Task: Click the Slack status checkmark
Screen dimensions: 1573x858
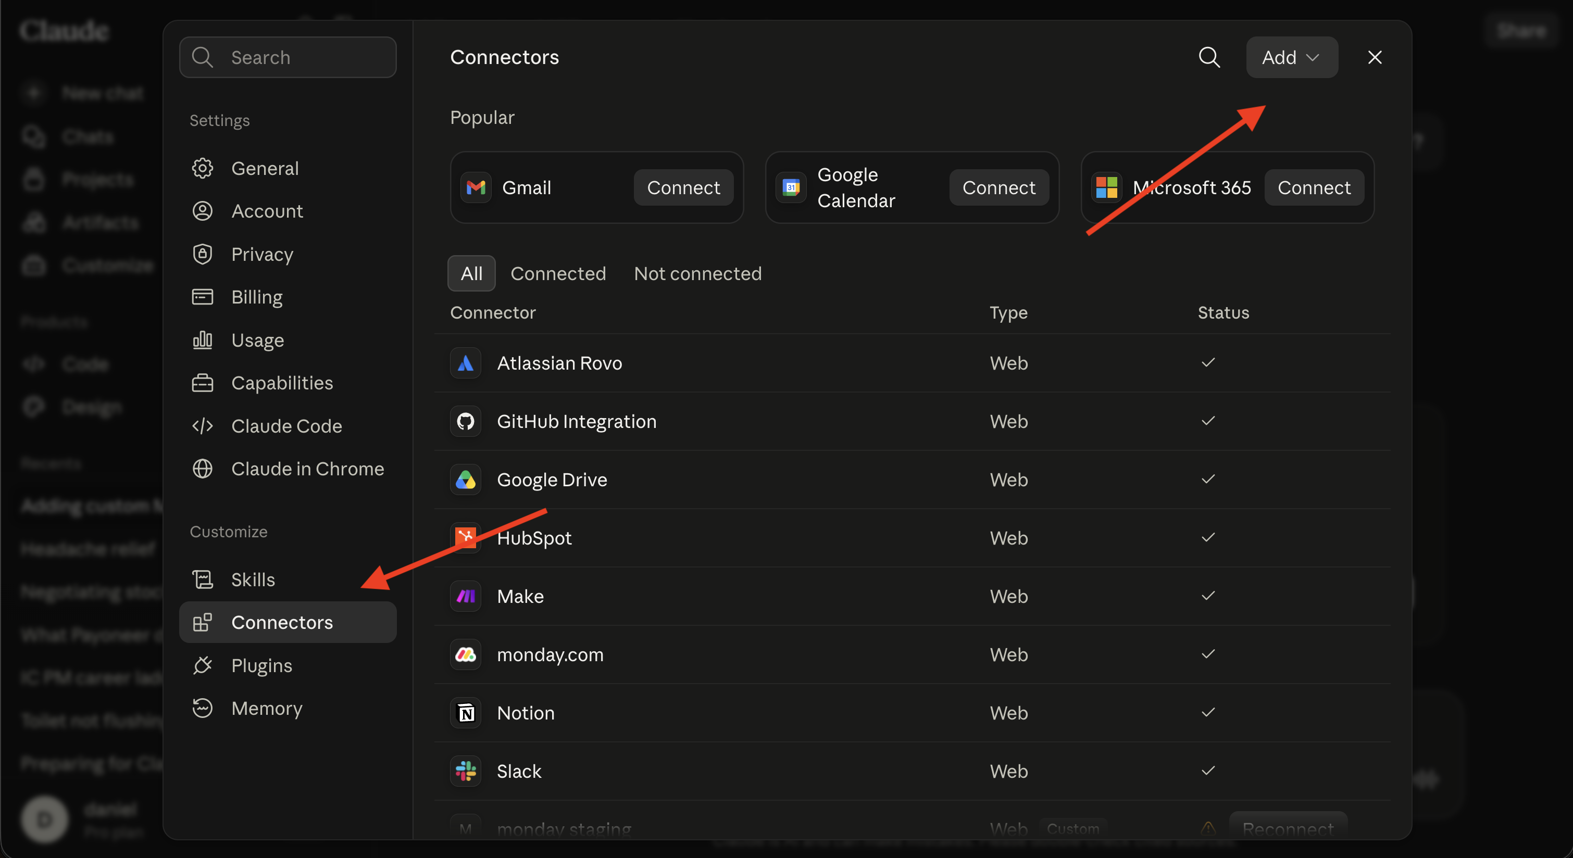Action: (x=1208, y=770)
